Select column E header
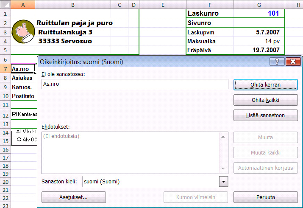 163,5
